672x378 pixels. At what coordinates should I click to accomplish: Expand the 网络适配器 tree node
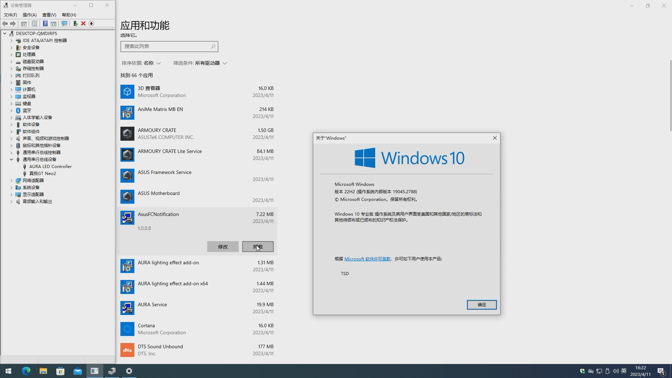coord(11,181)
